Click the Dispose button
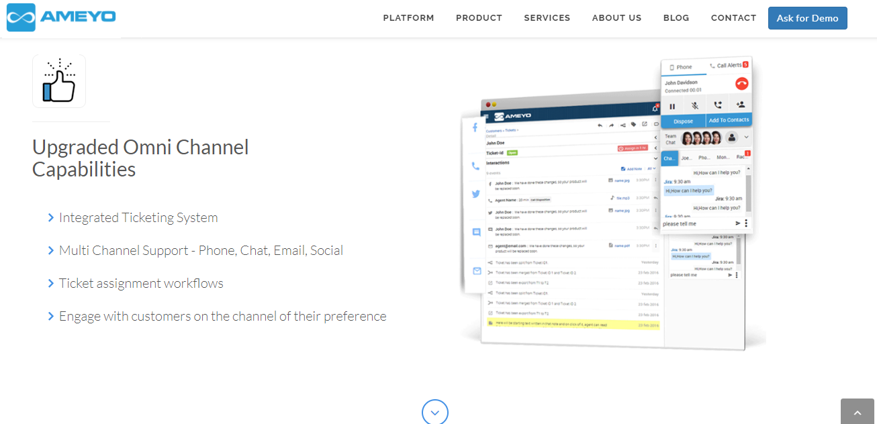 click(683, 121)
